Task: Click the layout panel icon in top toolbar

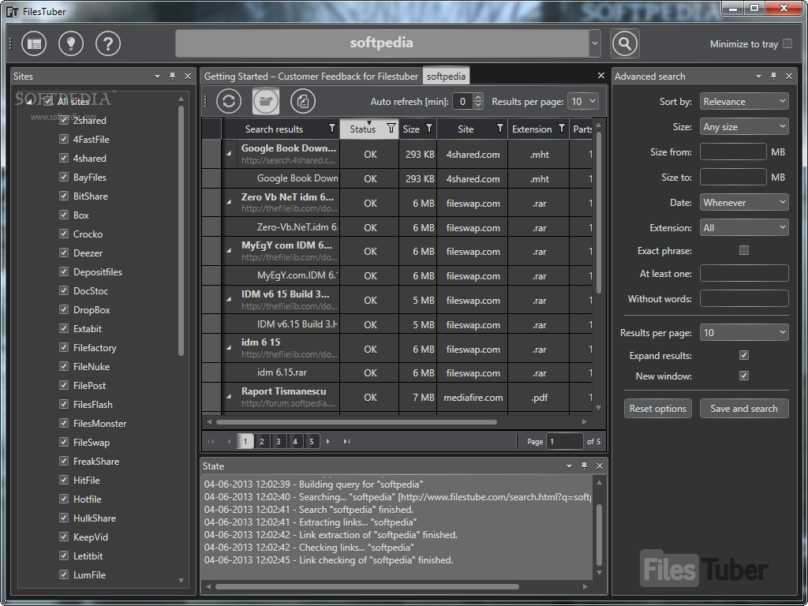Action: [x=34, y=44]
